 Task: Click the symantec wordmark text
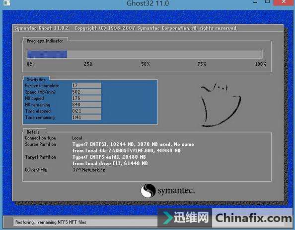[x=176, y=191]
